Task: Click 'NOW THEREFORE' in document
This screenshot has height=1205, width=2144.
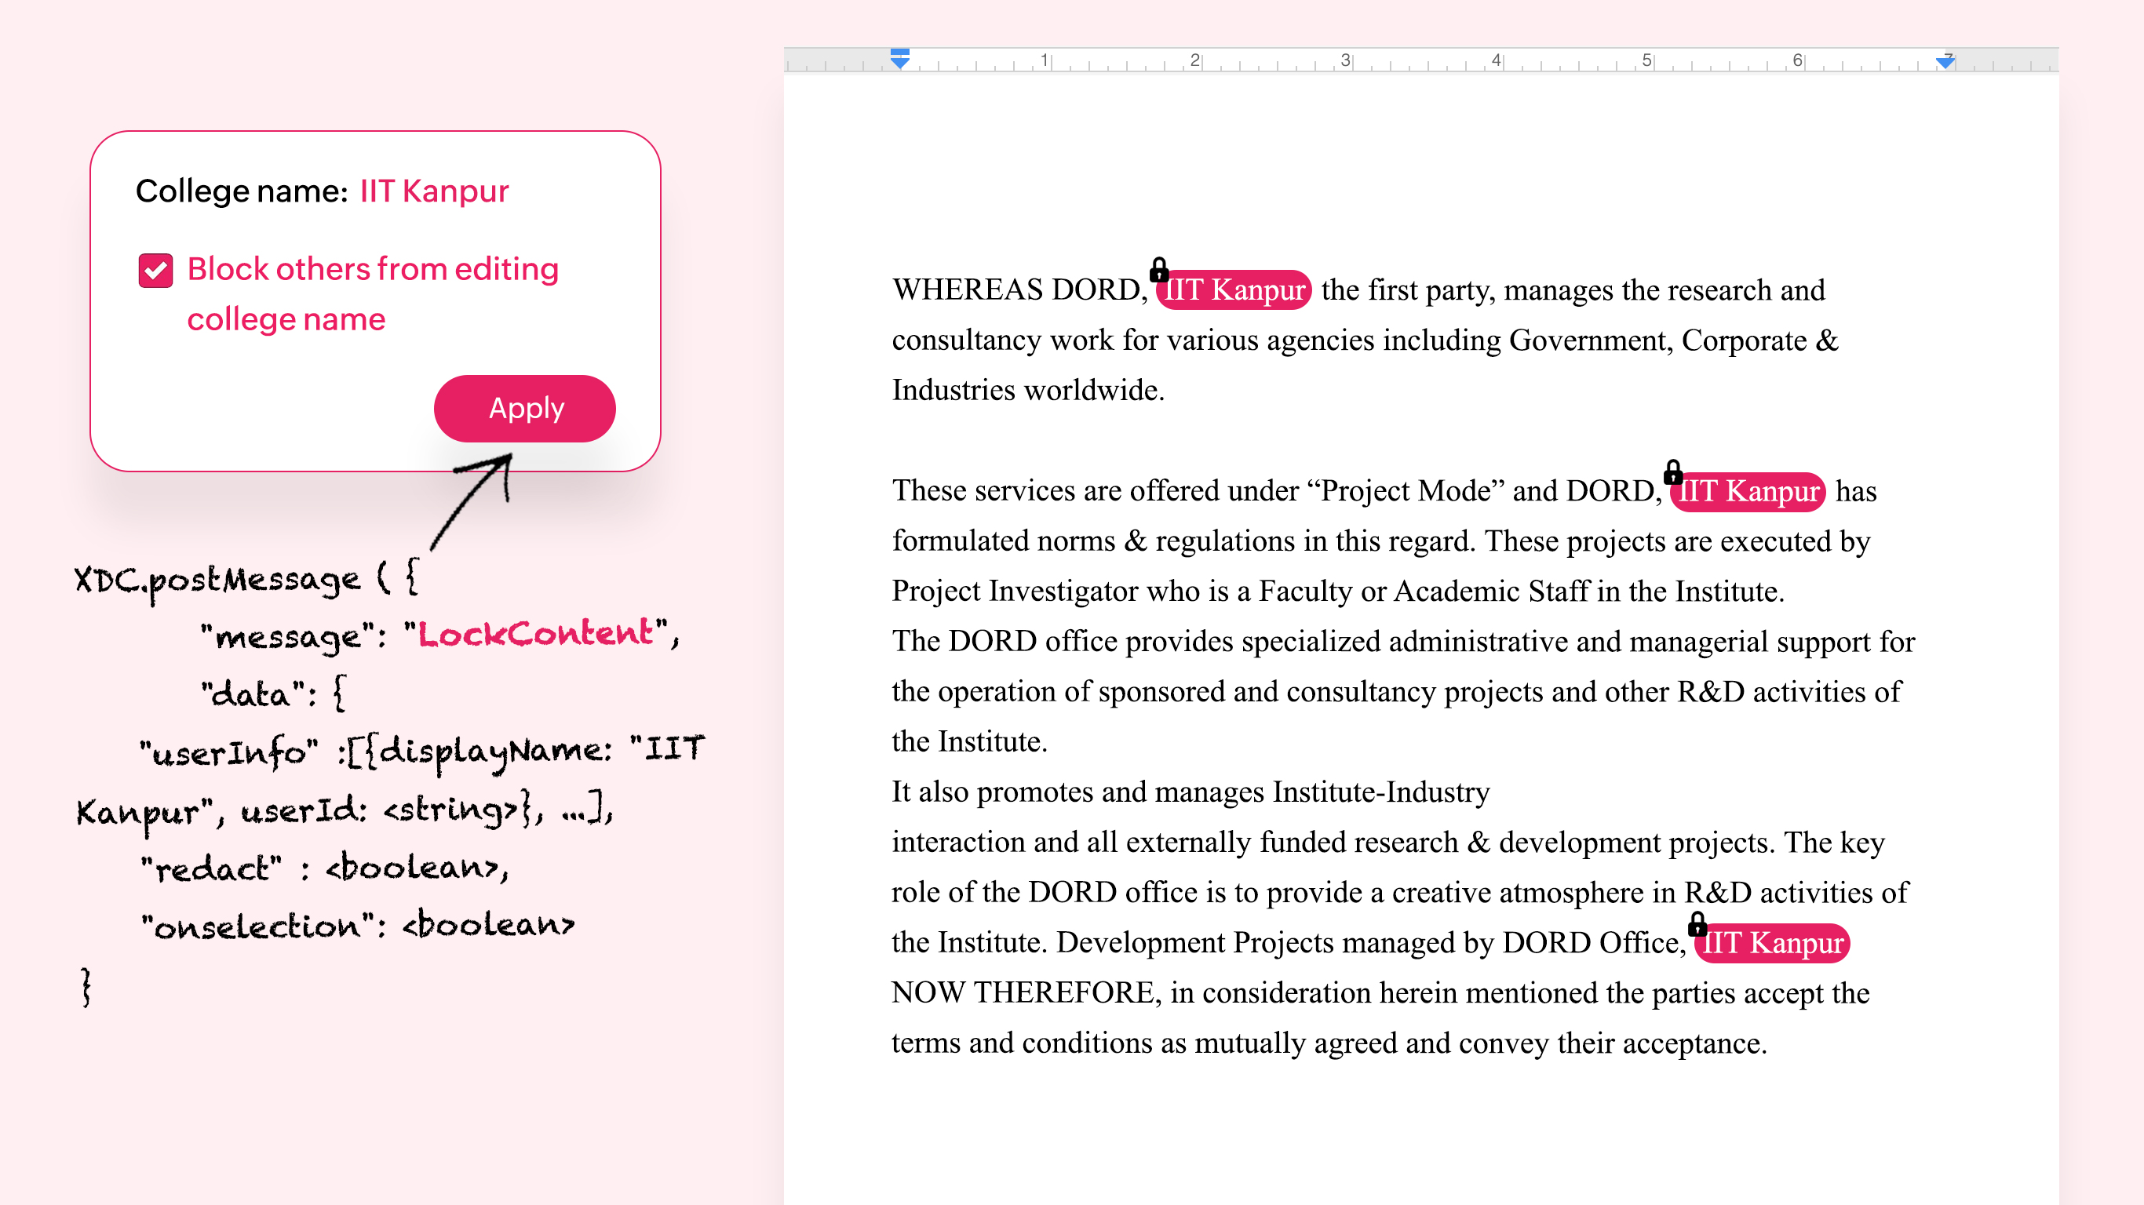Action: point(1023,993)
